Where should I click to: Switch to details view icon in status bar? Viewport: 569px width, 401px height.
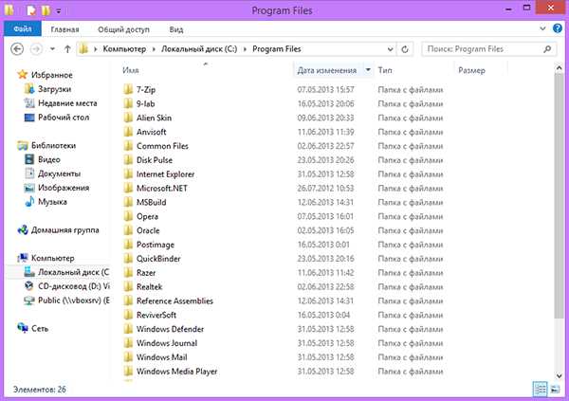pyautogui.click(x=540, y=390)
